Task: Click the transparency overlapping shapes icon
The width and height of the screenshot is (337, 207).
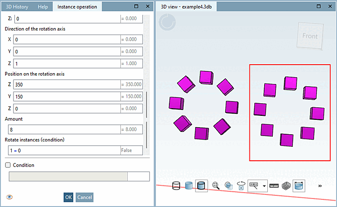Action: (x=228, y=186)
